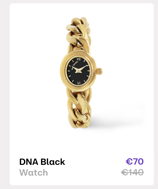Click the crossed-out €140 original price
The width and height of the screenshot is (158, 189).
click(132, 172)
